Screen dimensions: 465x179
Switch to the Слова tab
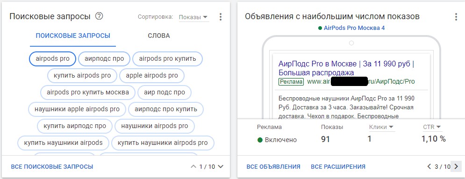pos(159,36)
